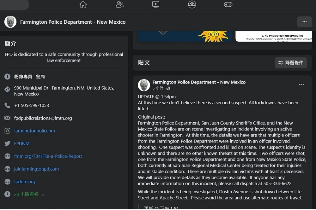Screen dimensions: 316x210
Task: Visit the fpdnm.org link
Action: pyautogui.click(x=25, y=182)
